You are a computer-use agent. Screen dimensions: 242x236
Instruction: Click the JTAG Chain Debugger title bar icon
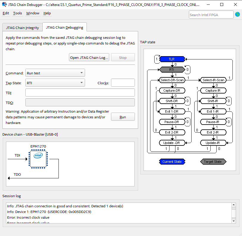tap(4, 4)
